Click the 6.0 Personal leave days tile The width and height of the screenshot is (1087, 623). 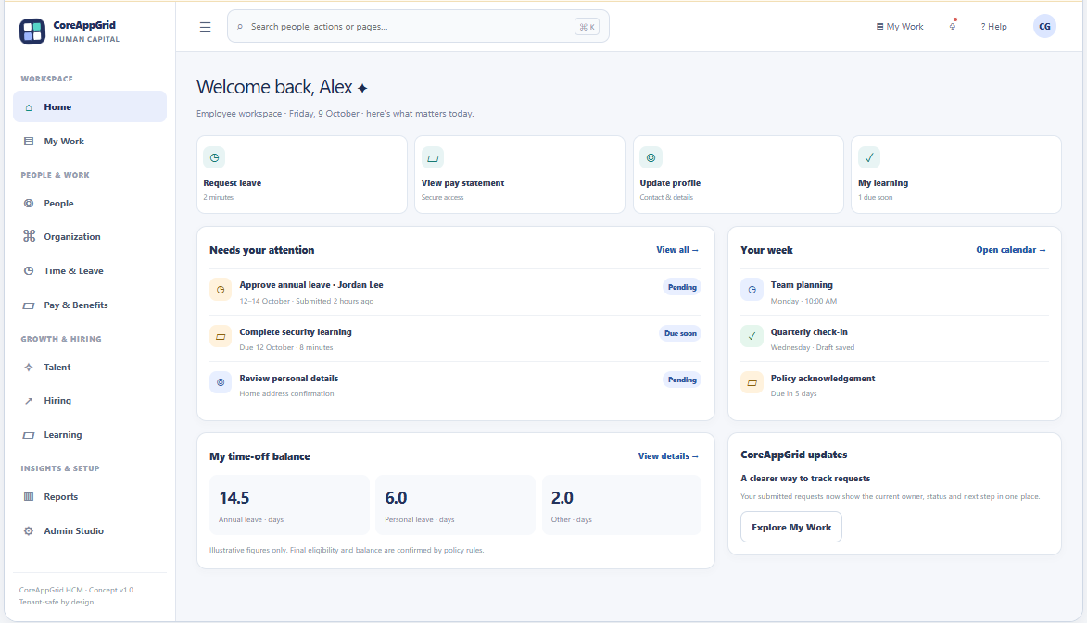pos(455,505)
